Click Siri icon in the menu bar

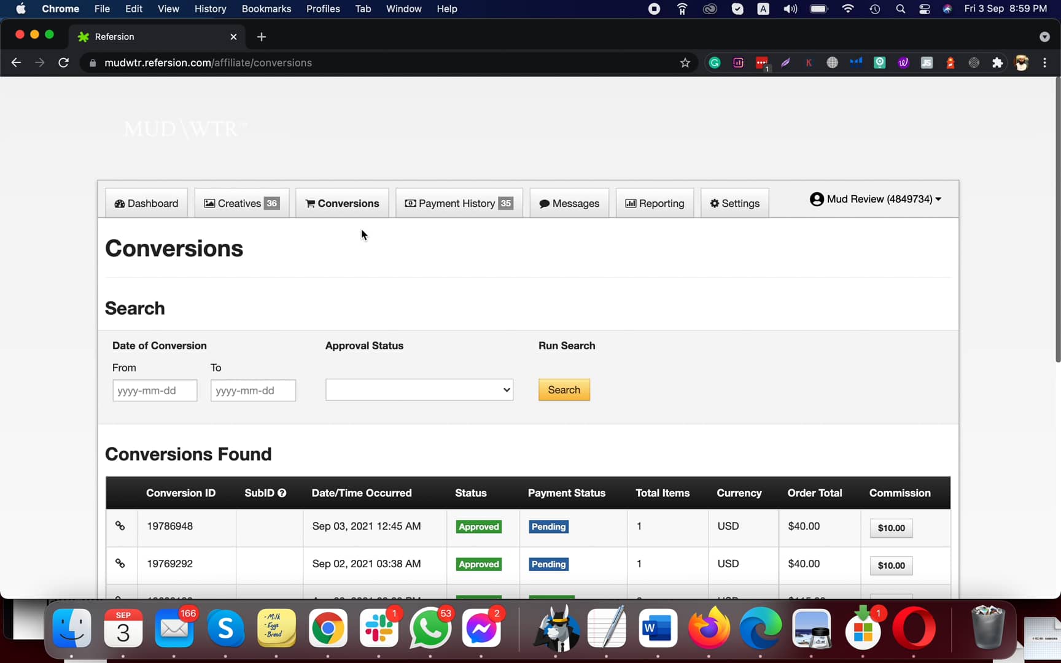pos(946,9)
